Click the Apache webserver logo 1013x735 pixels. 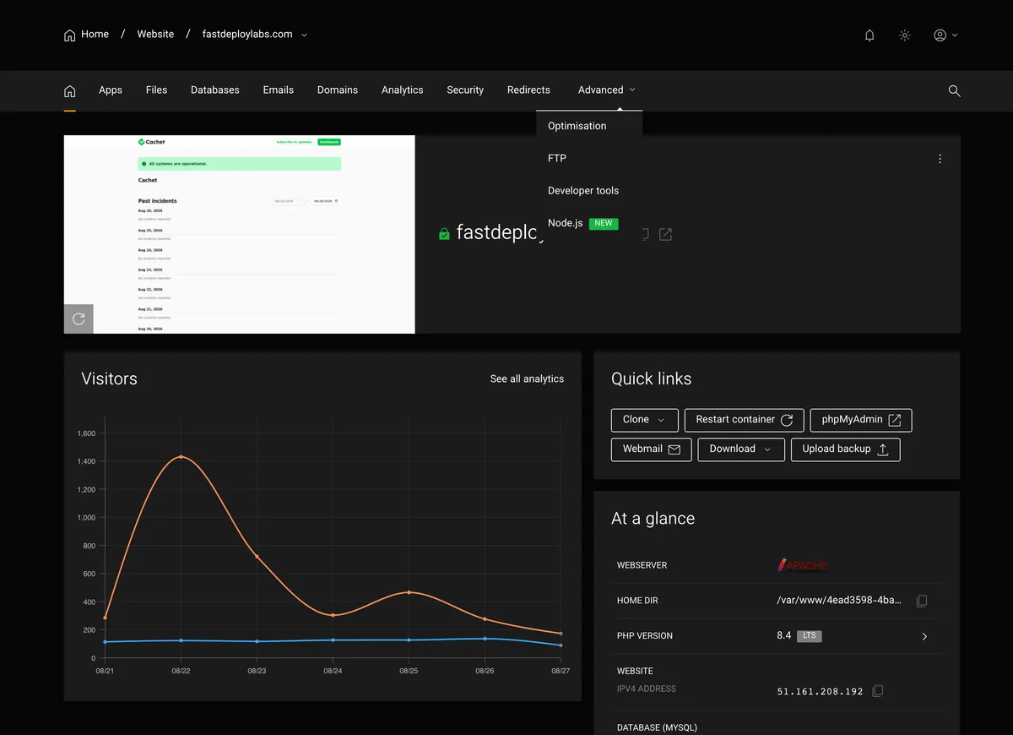point(802,565)
